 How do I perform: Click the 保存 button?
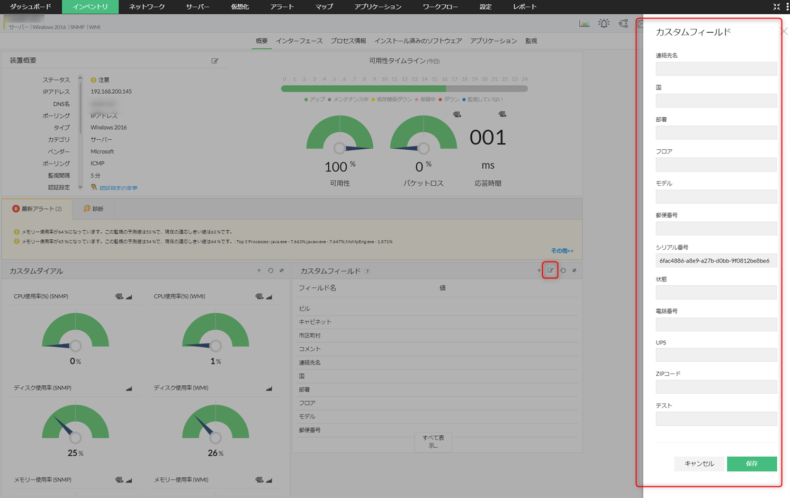point(752,464)
